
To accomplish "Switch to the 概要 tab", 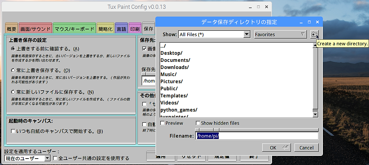I will 12,29.
